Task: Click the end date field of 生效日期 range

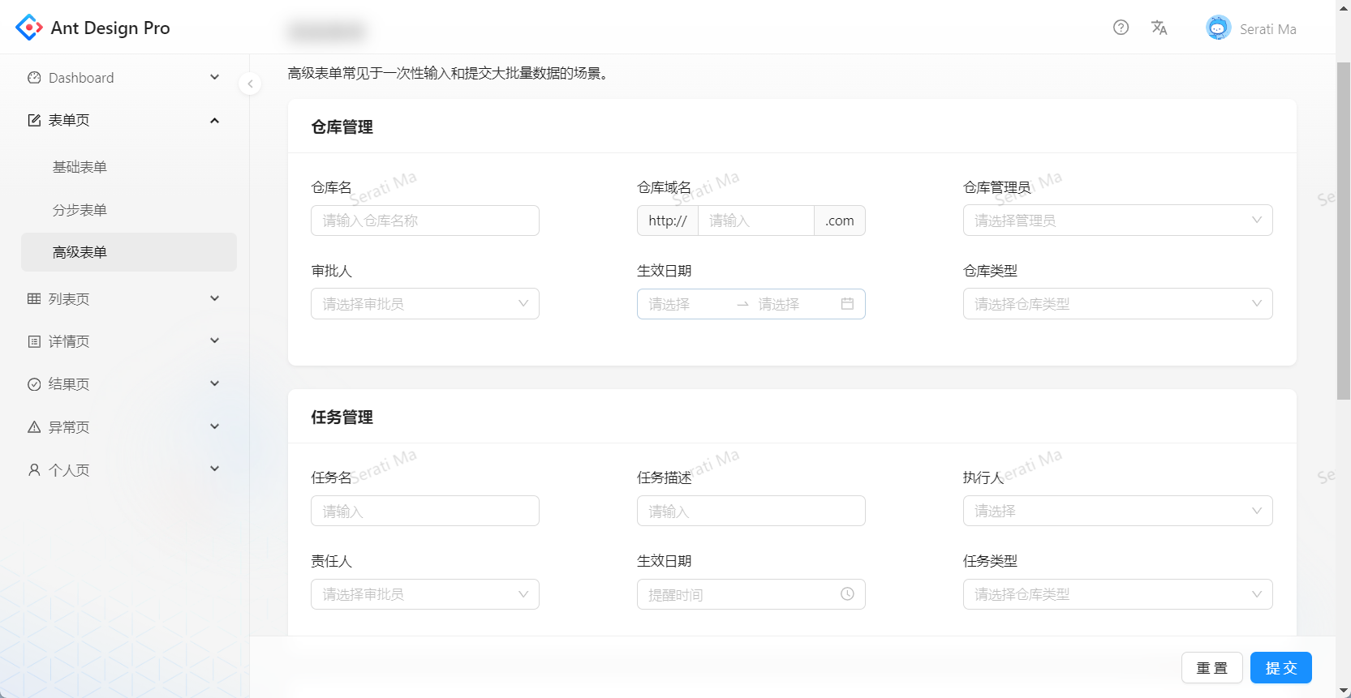Action: tap(796, 304)
